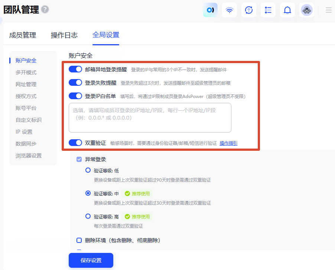The image size is (335, 270).
Task: Select 账户安全 in the sidebar
Action: coord(26,61)
